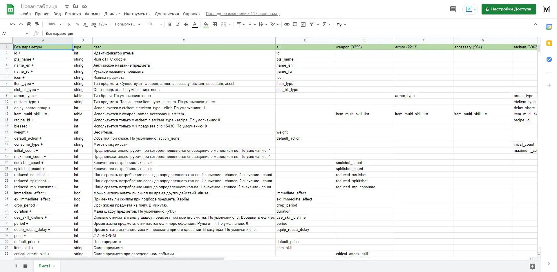Open vertical align dropdown
This screenshot has width=557, height=272.
[252, 24]
